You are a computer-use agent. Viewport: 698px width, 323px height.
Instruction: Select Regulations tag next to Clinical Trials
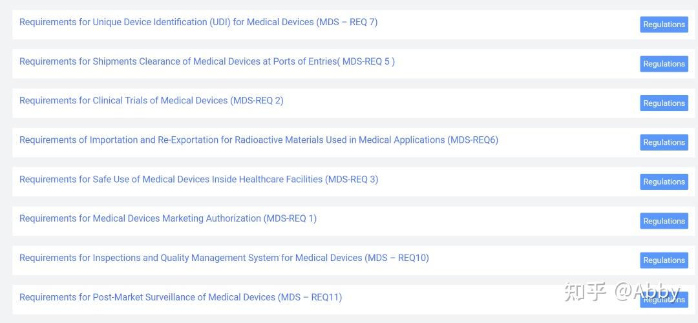[x=664, y=103]
